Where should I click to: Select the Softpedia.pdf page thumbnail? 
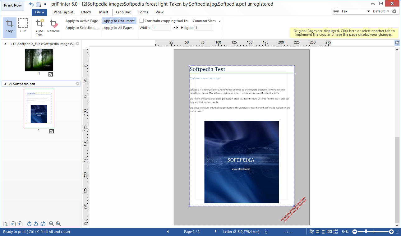coord(39,109)
